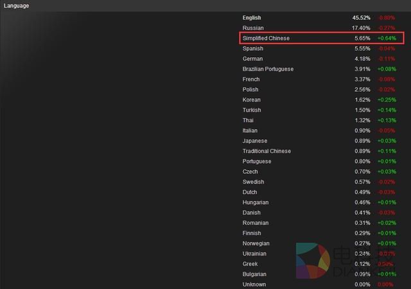Click the Polish language label
The image size is (411, 289).
click(x=250, y=89)
